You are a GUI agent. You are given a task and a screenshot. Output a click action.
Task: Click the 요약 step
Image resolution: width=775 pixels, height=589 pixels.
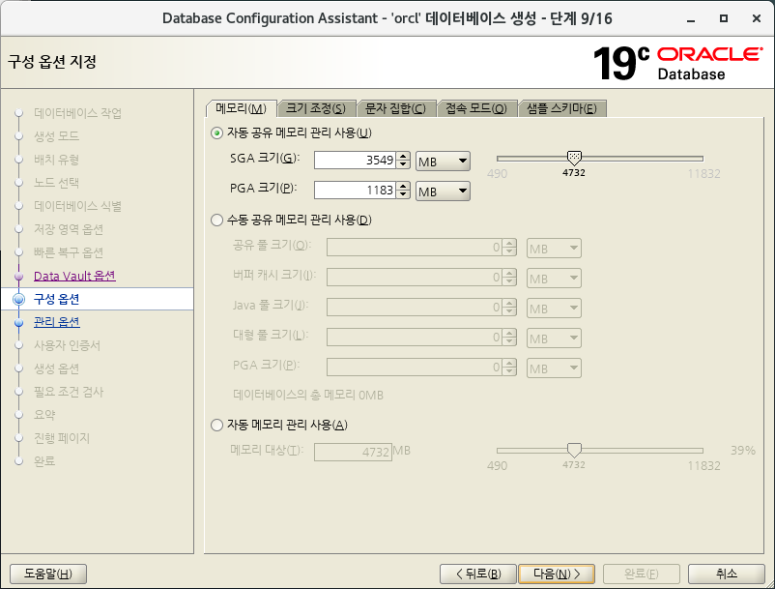[44, 415]
